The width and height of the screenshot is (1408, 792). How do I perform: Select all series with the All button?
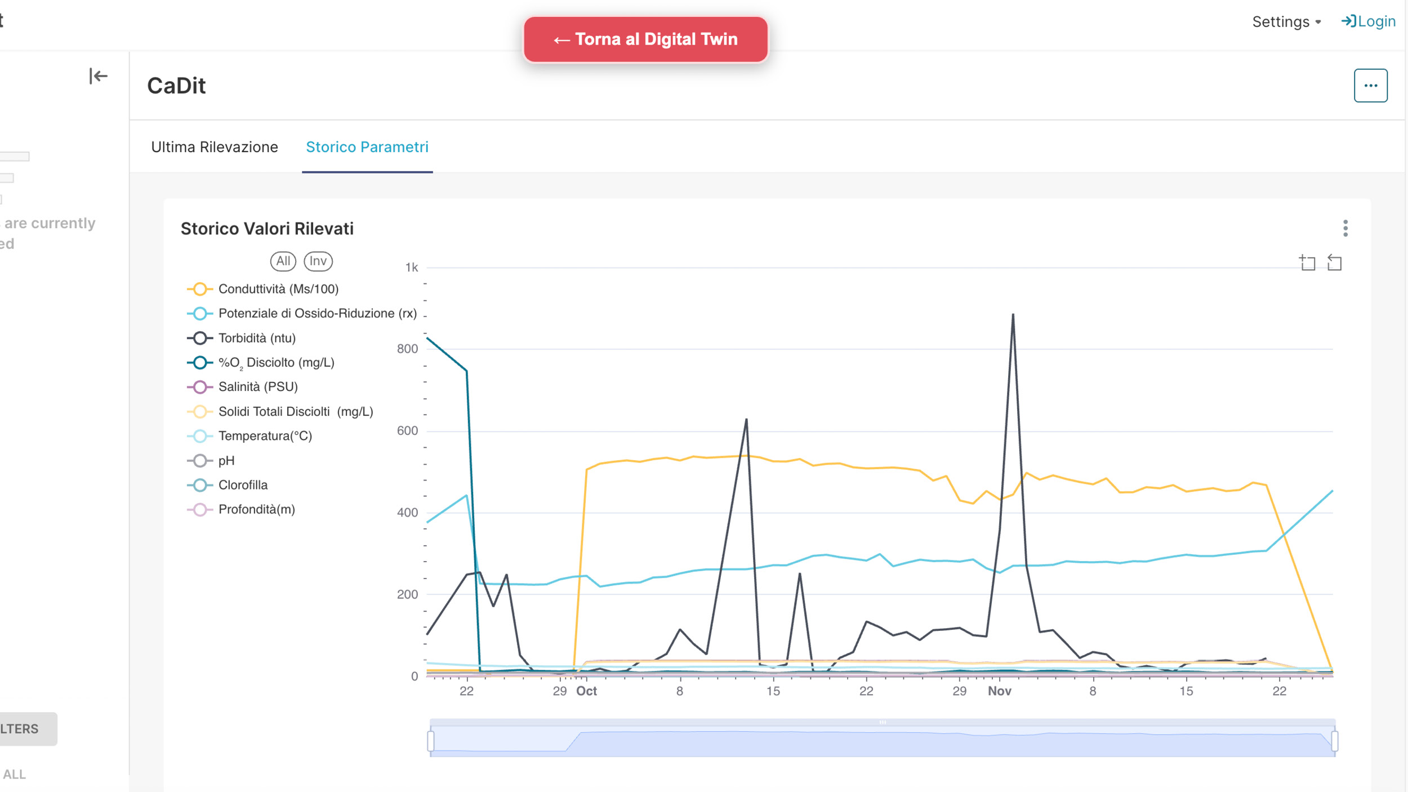[x=283, y=261]
